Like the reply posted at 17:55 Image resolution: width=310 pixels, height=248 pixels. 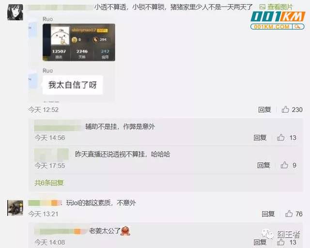coord(284,165)
